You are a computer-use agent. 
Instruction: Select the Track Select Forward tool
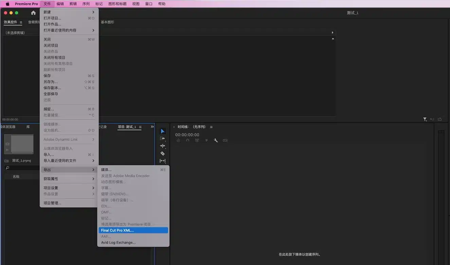163,139
